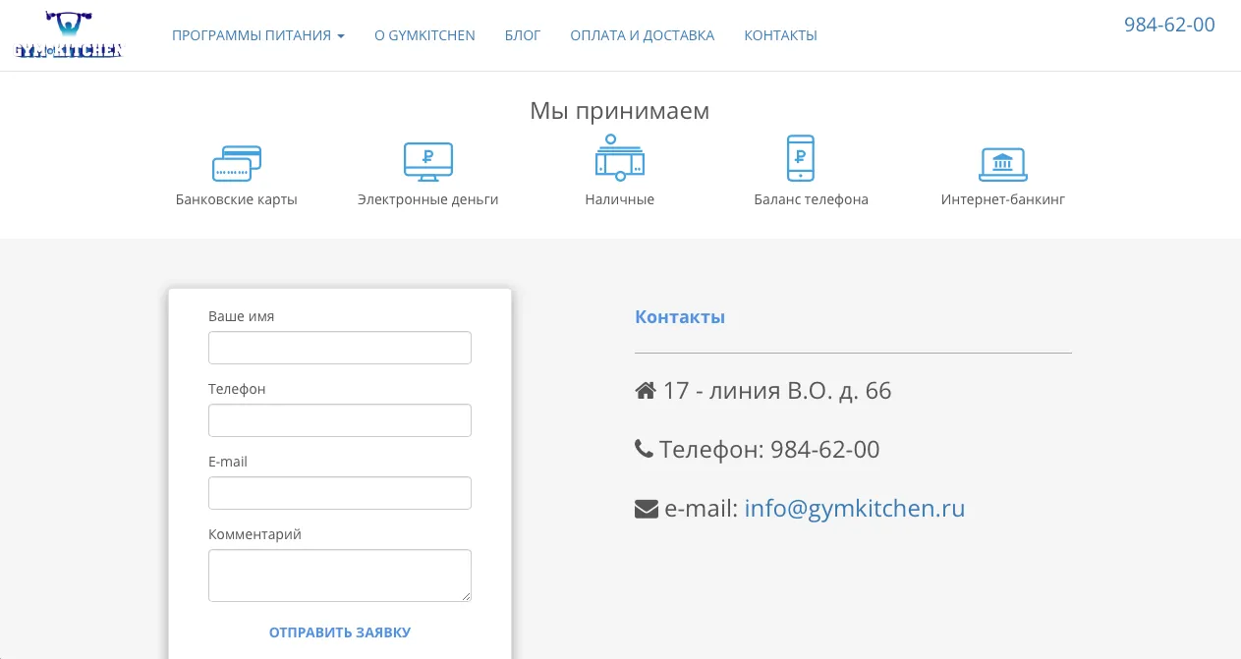Click the phone handset icon in contacts
Screen dimensions: 1241x659
[x=644, y=449]
